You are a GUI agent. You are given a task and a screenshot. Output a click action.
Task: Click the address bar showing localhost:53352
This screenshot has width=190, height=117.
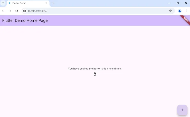pyautogui.click(x=98, y=11)
